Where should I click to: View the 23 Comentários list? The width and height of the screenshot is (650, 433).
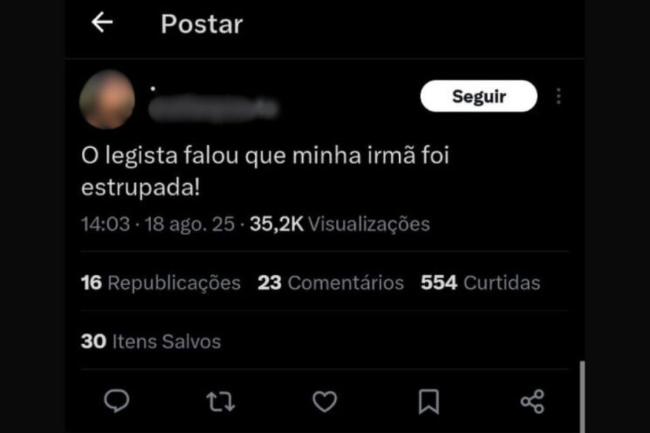330,283
